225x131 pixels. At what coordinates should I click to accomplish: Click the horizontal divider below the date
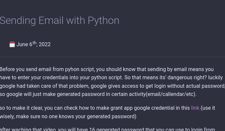[113, 57]
